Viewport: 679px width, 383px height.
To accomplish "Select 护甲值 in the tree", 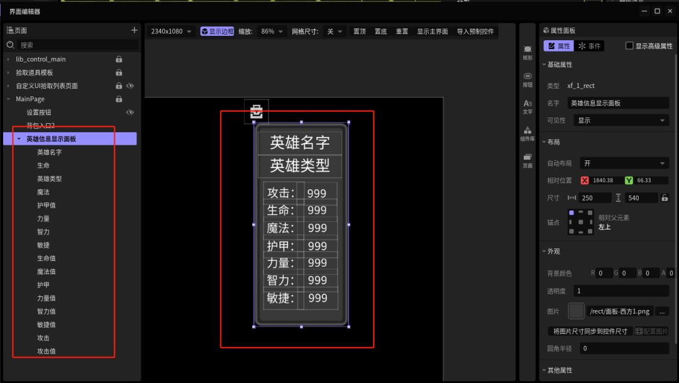I will tap(47, 206).
